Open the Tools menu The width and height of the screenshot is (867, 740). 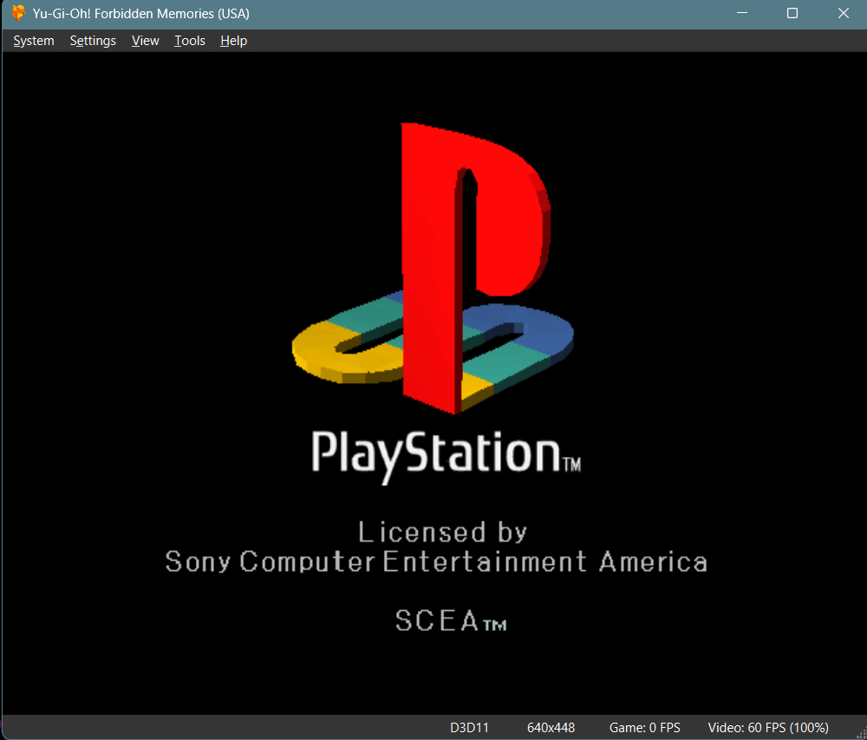pyautogui.click(x=190, y=41)
